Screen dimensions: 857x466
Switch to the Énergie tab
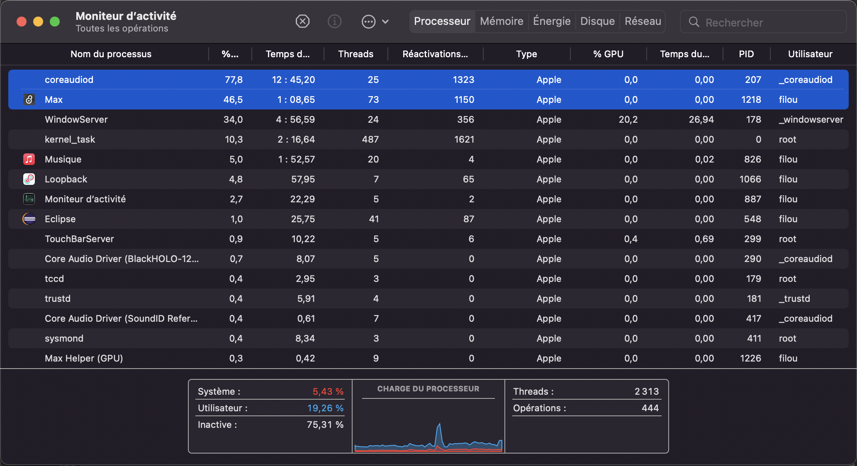[x=552, y=21]
